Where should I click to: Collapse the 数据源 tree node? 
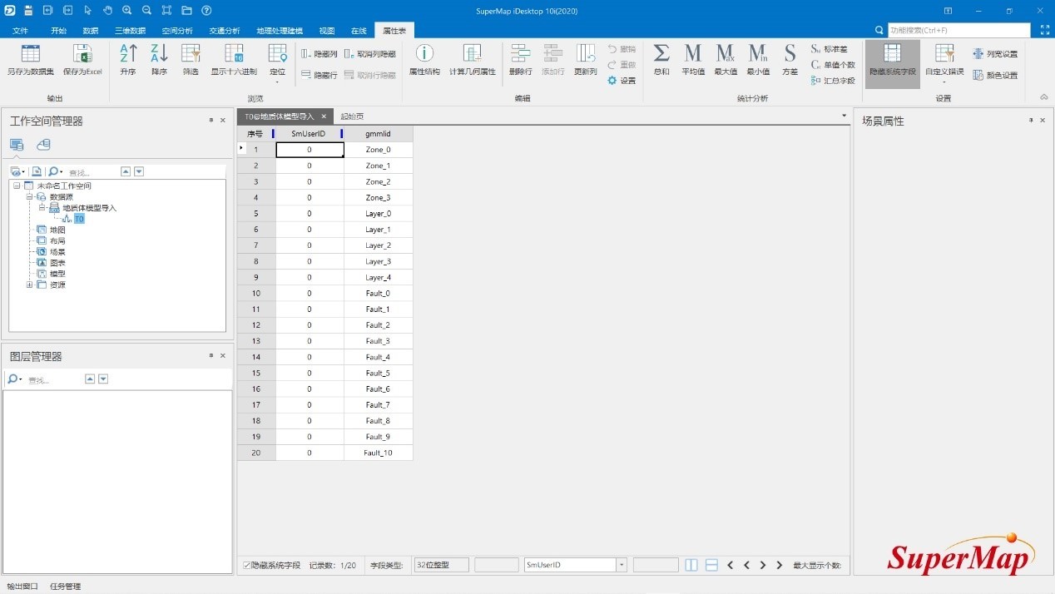point(30,197)
